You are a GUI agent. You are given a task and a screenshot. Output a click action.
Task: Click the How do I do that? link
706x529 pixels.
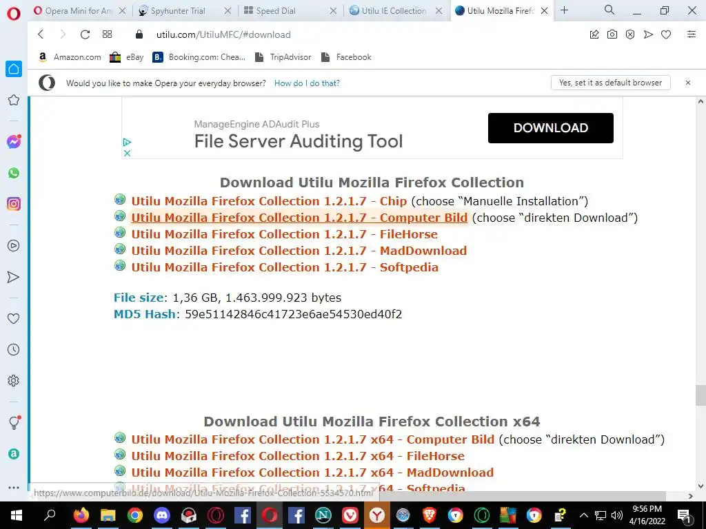307,83
